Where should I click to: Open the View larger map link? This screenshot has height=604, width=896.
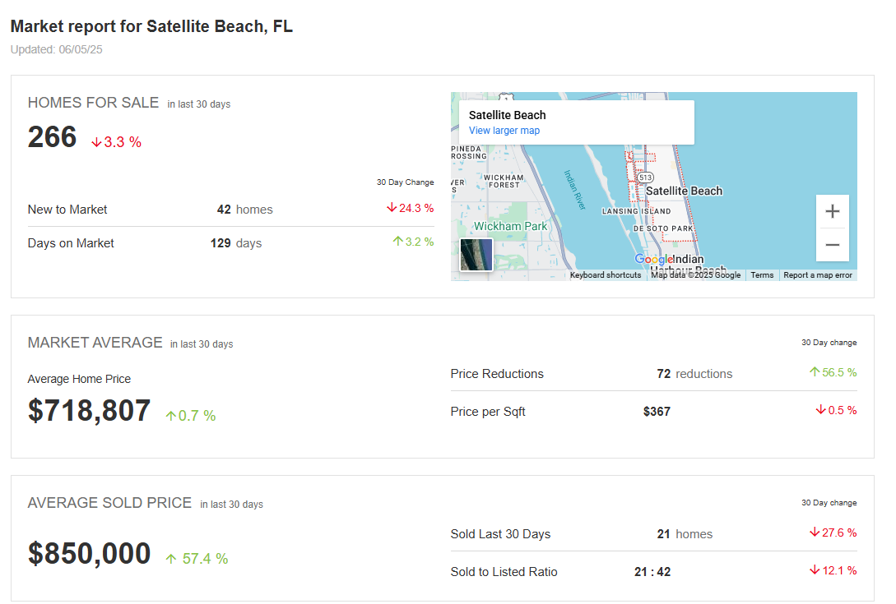(x=504, y=131)
